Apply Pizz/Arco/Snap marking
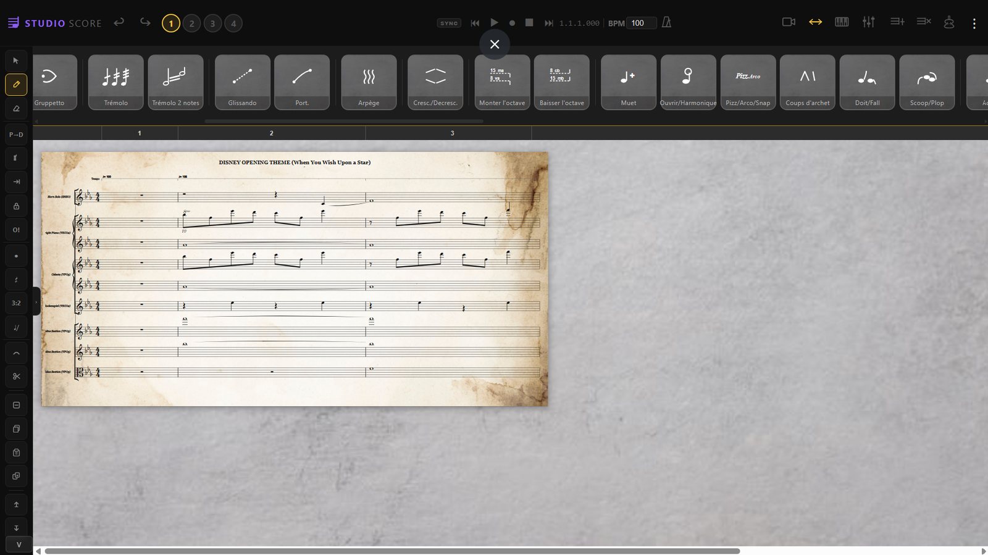The width and height of the screenshot is (988, 555). [748, 82]
